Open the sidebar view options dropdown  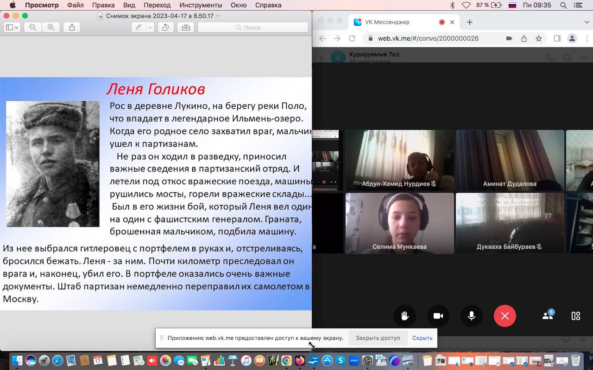[12, 28]
